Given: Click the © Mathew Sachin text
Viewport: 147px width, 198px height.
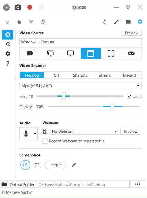Looking at the screenshot, I should 17,192.
